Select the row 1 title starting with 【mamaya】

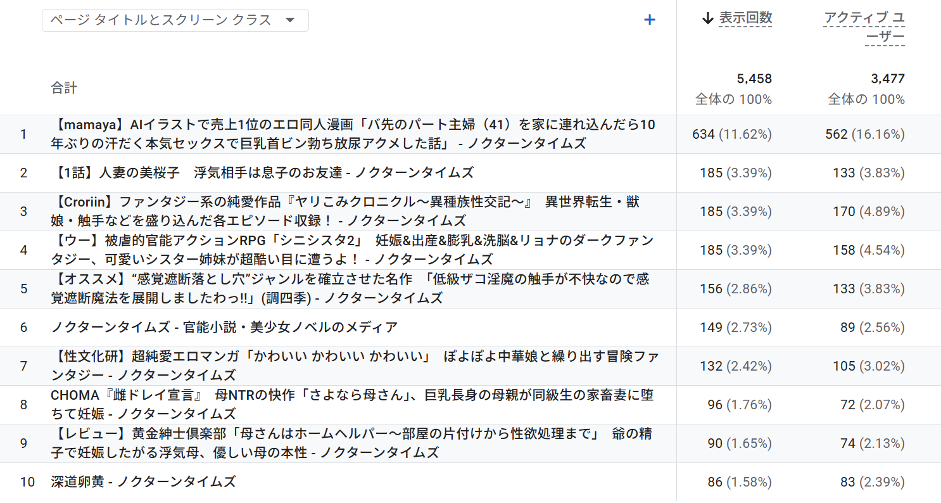[x=353, y=134]
